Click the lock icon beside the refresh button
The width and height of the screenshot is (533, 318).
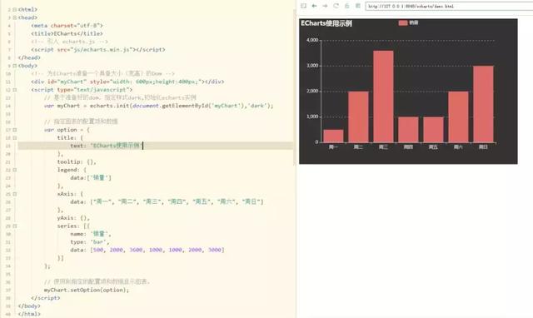[x=346, y=6]
